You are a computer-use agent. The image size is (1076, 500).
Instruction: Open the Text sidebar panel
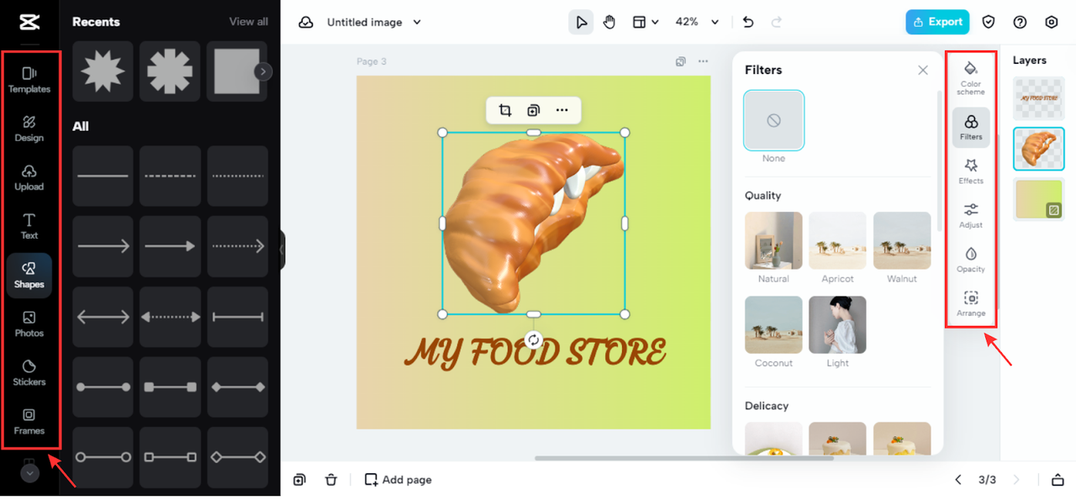[x=29, y=226]
